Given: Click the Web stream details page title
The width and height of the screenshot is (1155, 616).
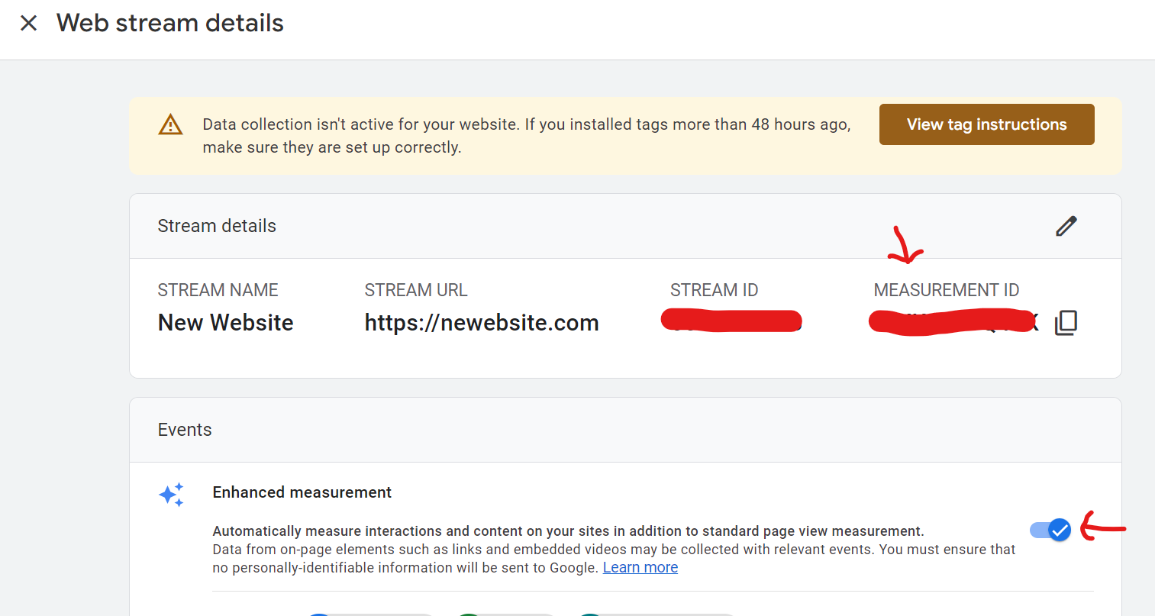Looking at the screenshot, I should [x=169, y=24].
